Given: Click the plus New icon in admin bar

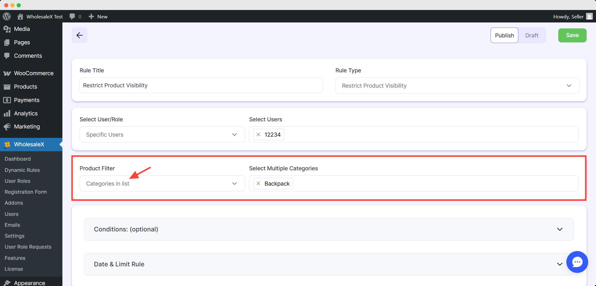Looking at the screenshot, I should (x=91, y=17).
